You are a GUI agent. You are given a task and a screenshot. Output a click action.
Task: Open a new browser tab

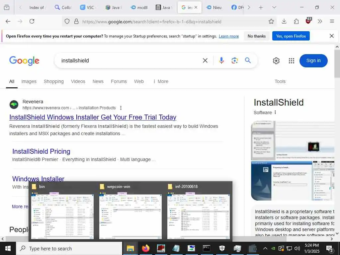click(x=261, y=8)
